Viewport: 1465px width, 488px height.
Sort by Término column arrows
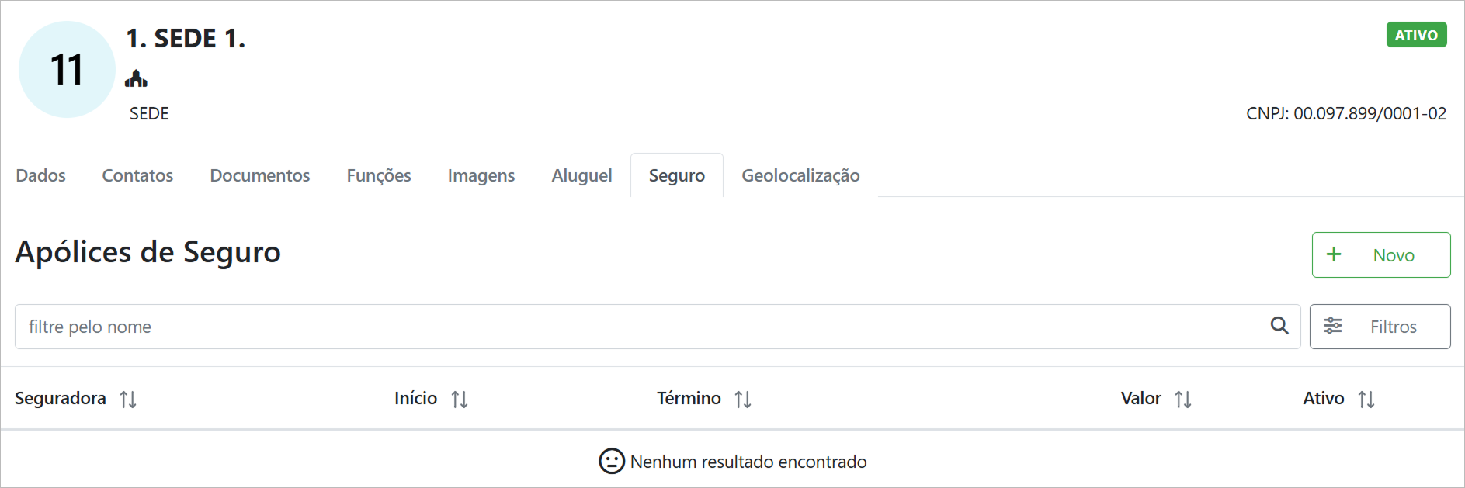tap(743, 399)
